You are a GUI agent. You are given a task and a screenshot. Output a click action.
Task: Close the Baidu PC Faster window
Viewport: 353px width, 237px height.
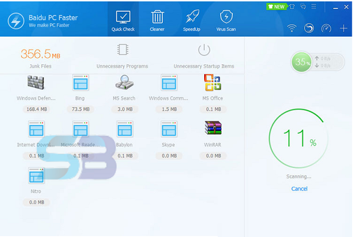(347, 7)
